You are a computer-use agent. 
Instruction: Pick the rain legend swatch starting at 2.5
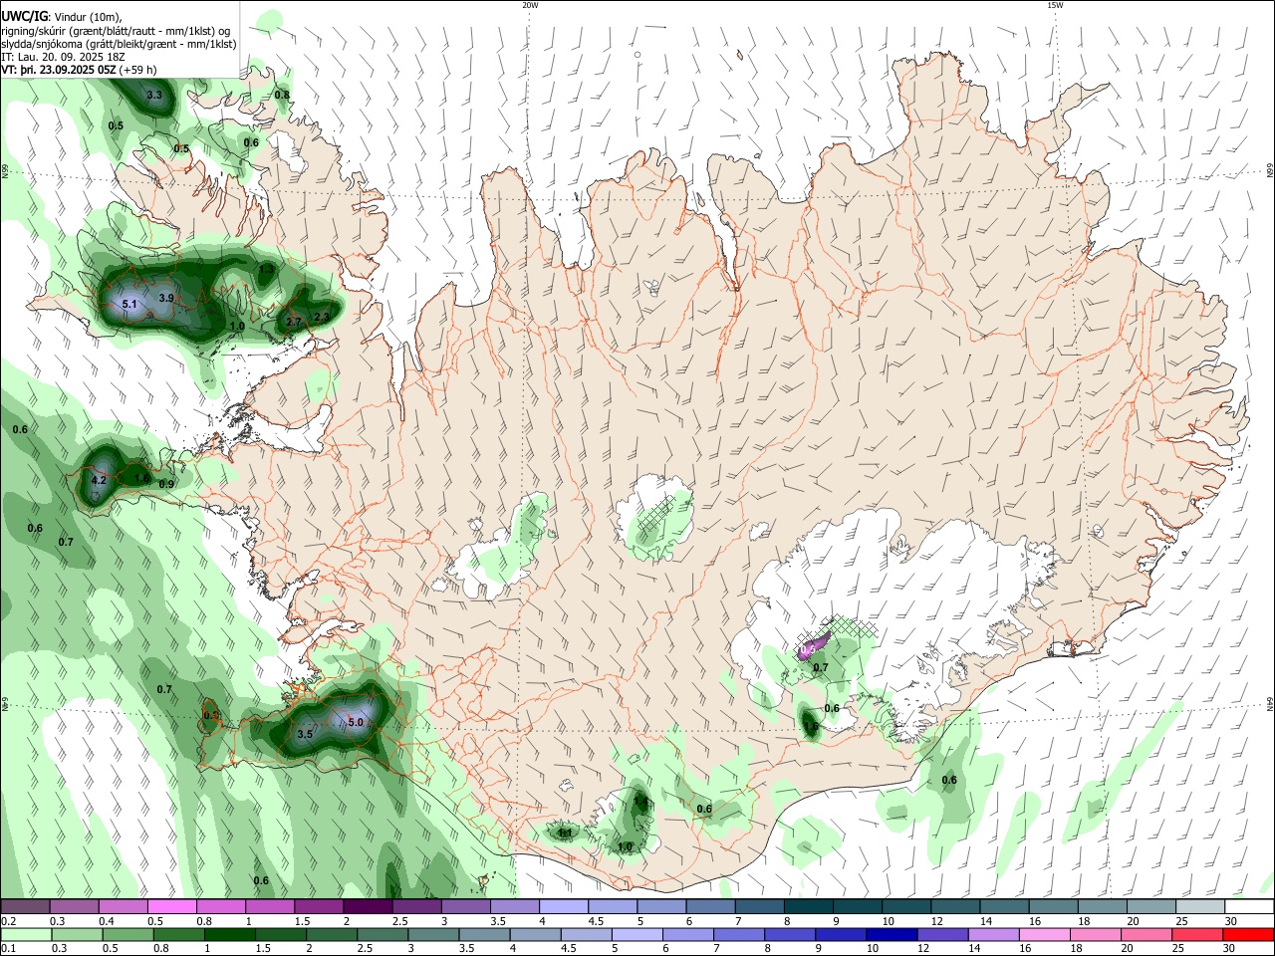click(x=382, y=934)
